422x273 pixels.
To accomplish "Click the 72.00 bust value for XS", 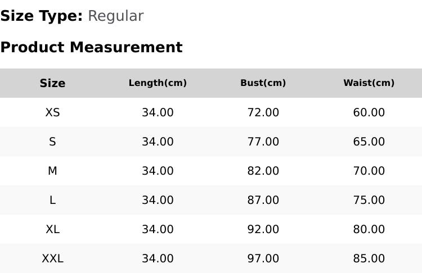I will point(263,112).
